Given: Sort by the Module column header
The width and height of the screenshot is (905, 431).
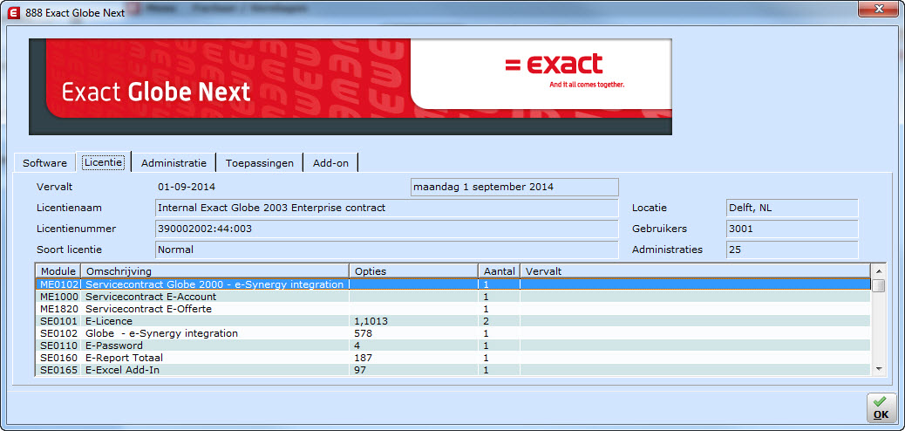Looking at the screenshot, I should pos(58,271).
